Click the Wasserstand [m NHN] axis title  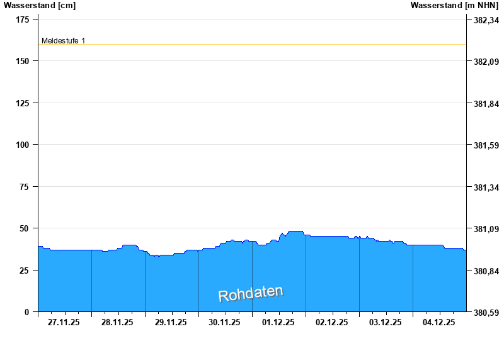click(454, 6)
